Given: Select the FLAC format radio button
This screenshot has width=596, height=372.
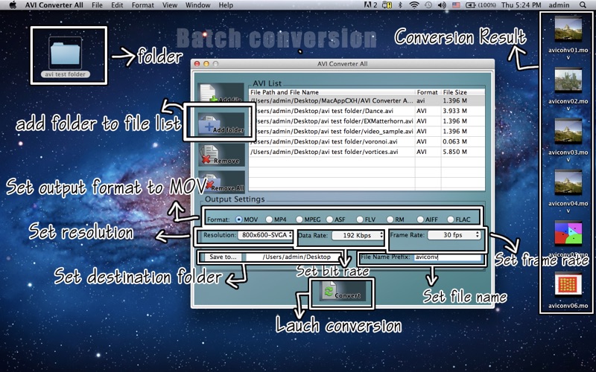Looking at the screenshot, I should (x=451, y=219).
